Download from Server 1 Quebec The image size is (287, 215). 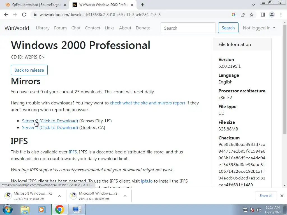click(x=50, y=128)
